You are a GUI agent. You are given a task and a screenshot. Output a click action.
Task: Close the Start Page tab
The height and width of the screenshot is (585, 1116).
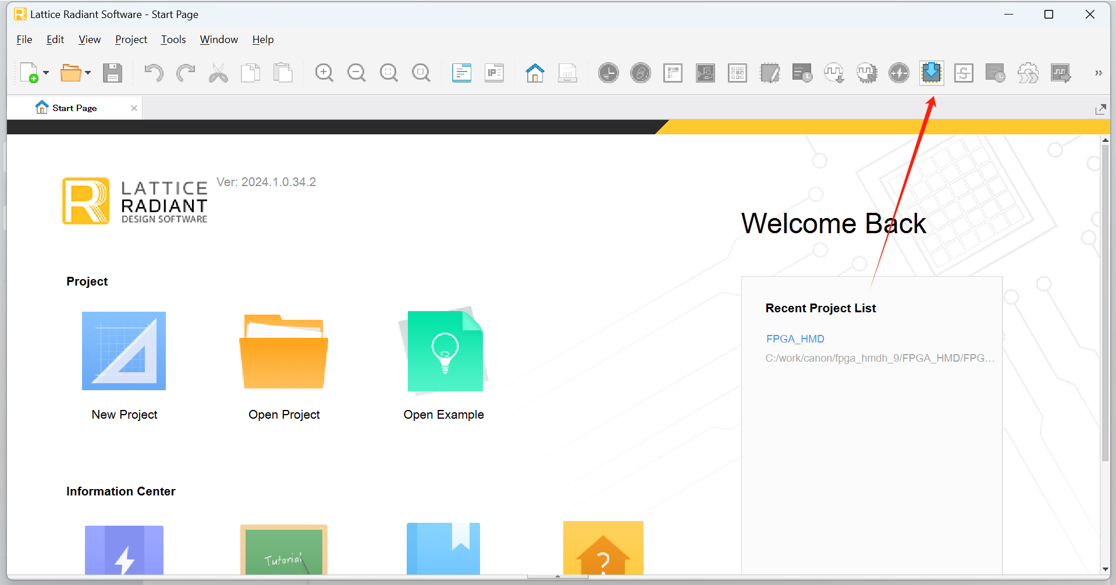(x=134, y=108)
